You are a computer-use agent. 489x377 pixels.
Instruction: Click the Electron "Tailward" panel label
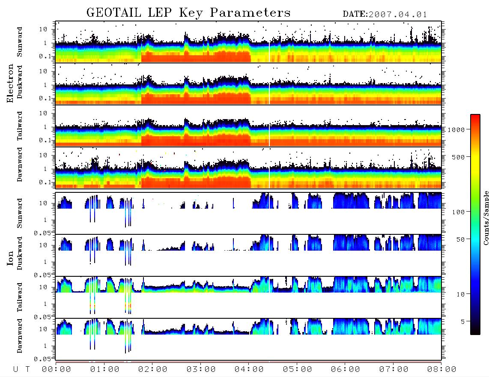(20, 126)
